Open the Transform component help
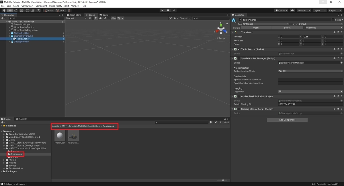This screenshot has width=344, height=186. [x=335, y=32]
